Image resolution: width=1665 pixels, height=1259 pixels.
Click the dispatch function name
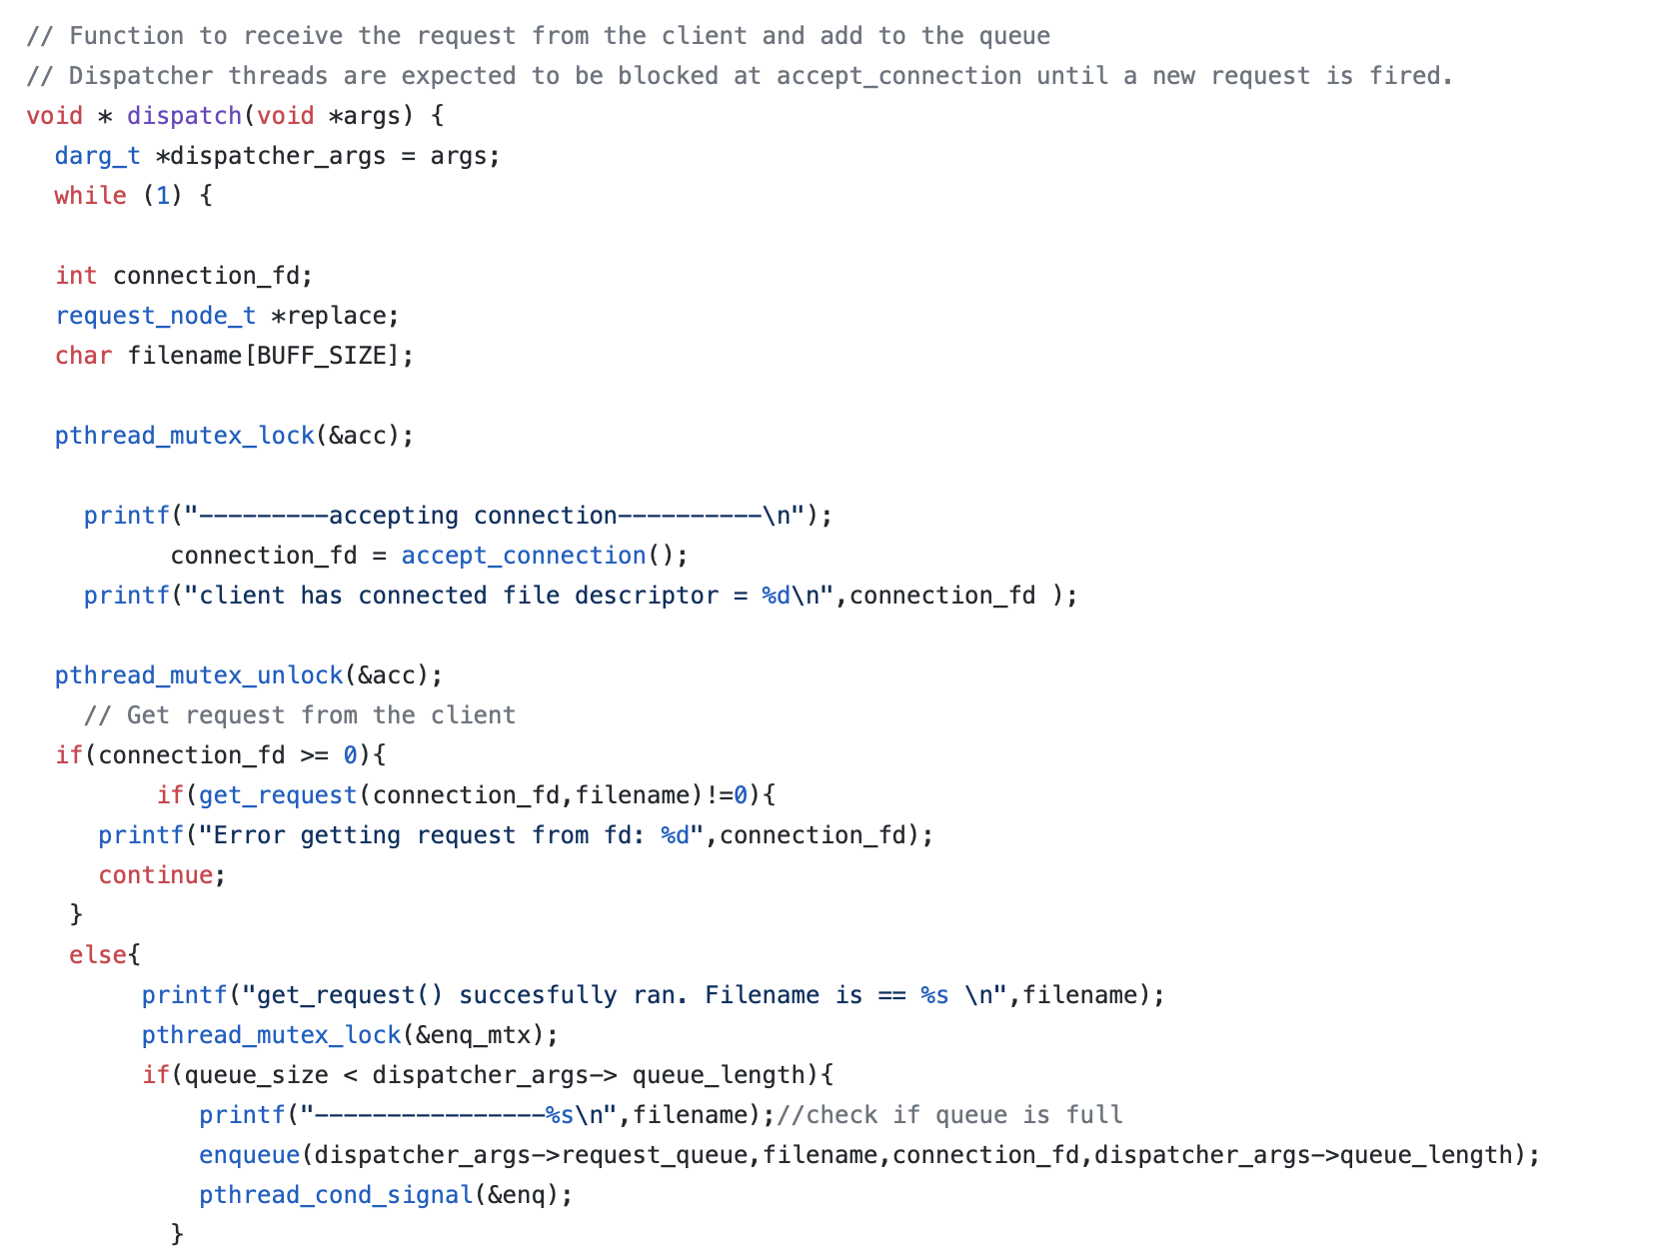[x=184, y=116]
